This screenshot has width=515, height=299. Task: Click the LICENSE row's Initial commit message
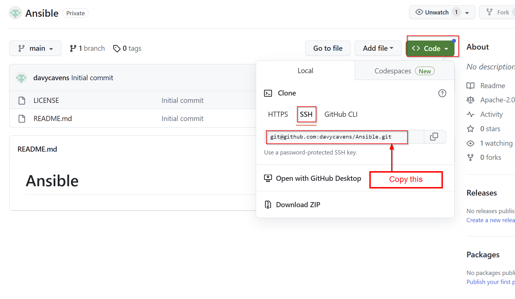182,100
